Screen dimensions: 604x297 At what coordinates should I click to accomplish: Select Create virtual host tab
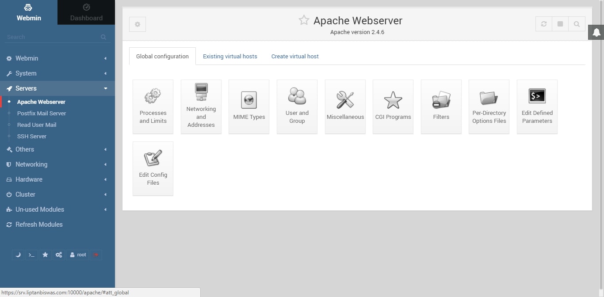coord(295,56)
